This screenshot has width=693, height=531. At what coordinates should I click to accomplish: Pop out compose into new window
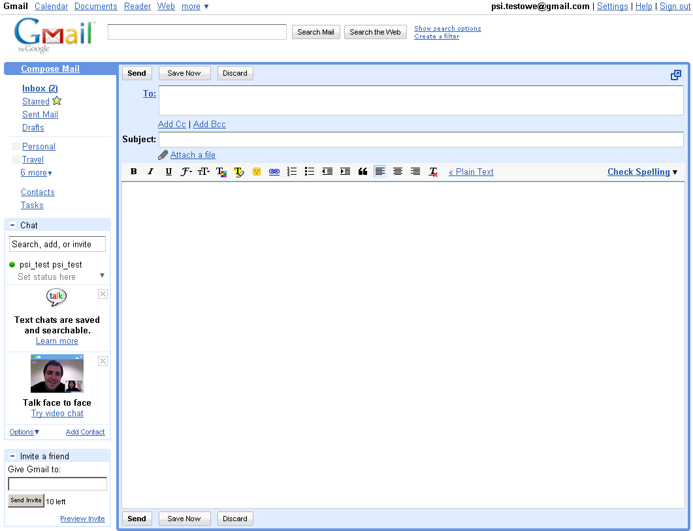pos(676,75)
